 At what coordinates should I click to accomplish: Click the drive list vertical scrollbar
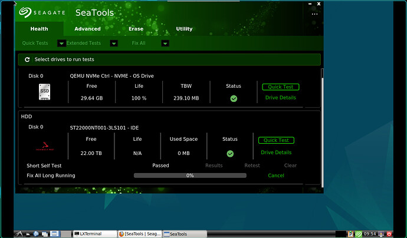pos(323,128)
